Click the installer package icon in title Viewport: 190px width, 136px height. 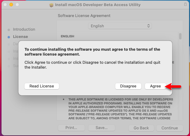[51, 5]
